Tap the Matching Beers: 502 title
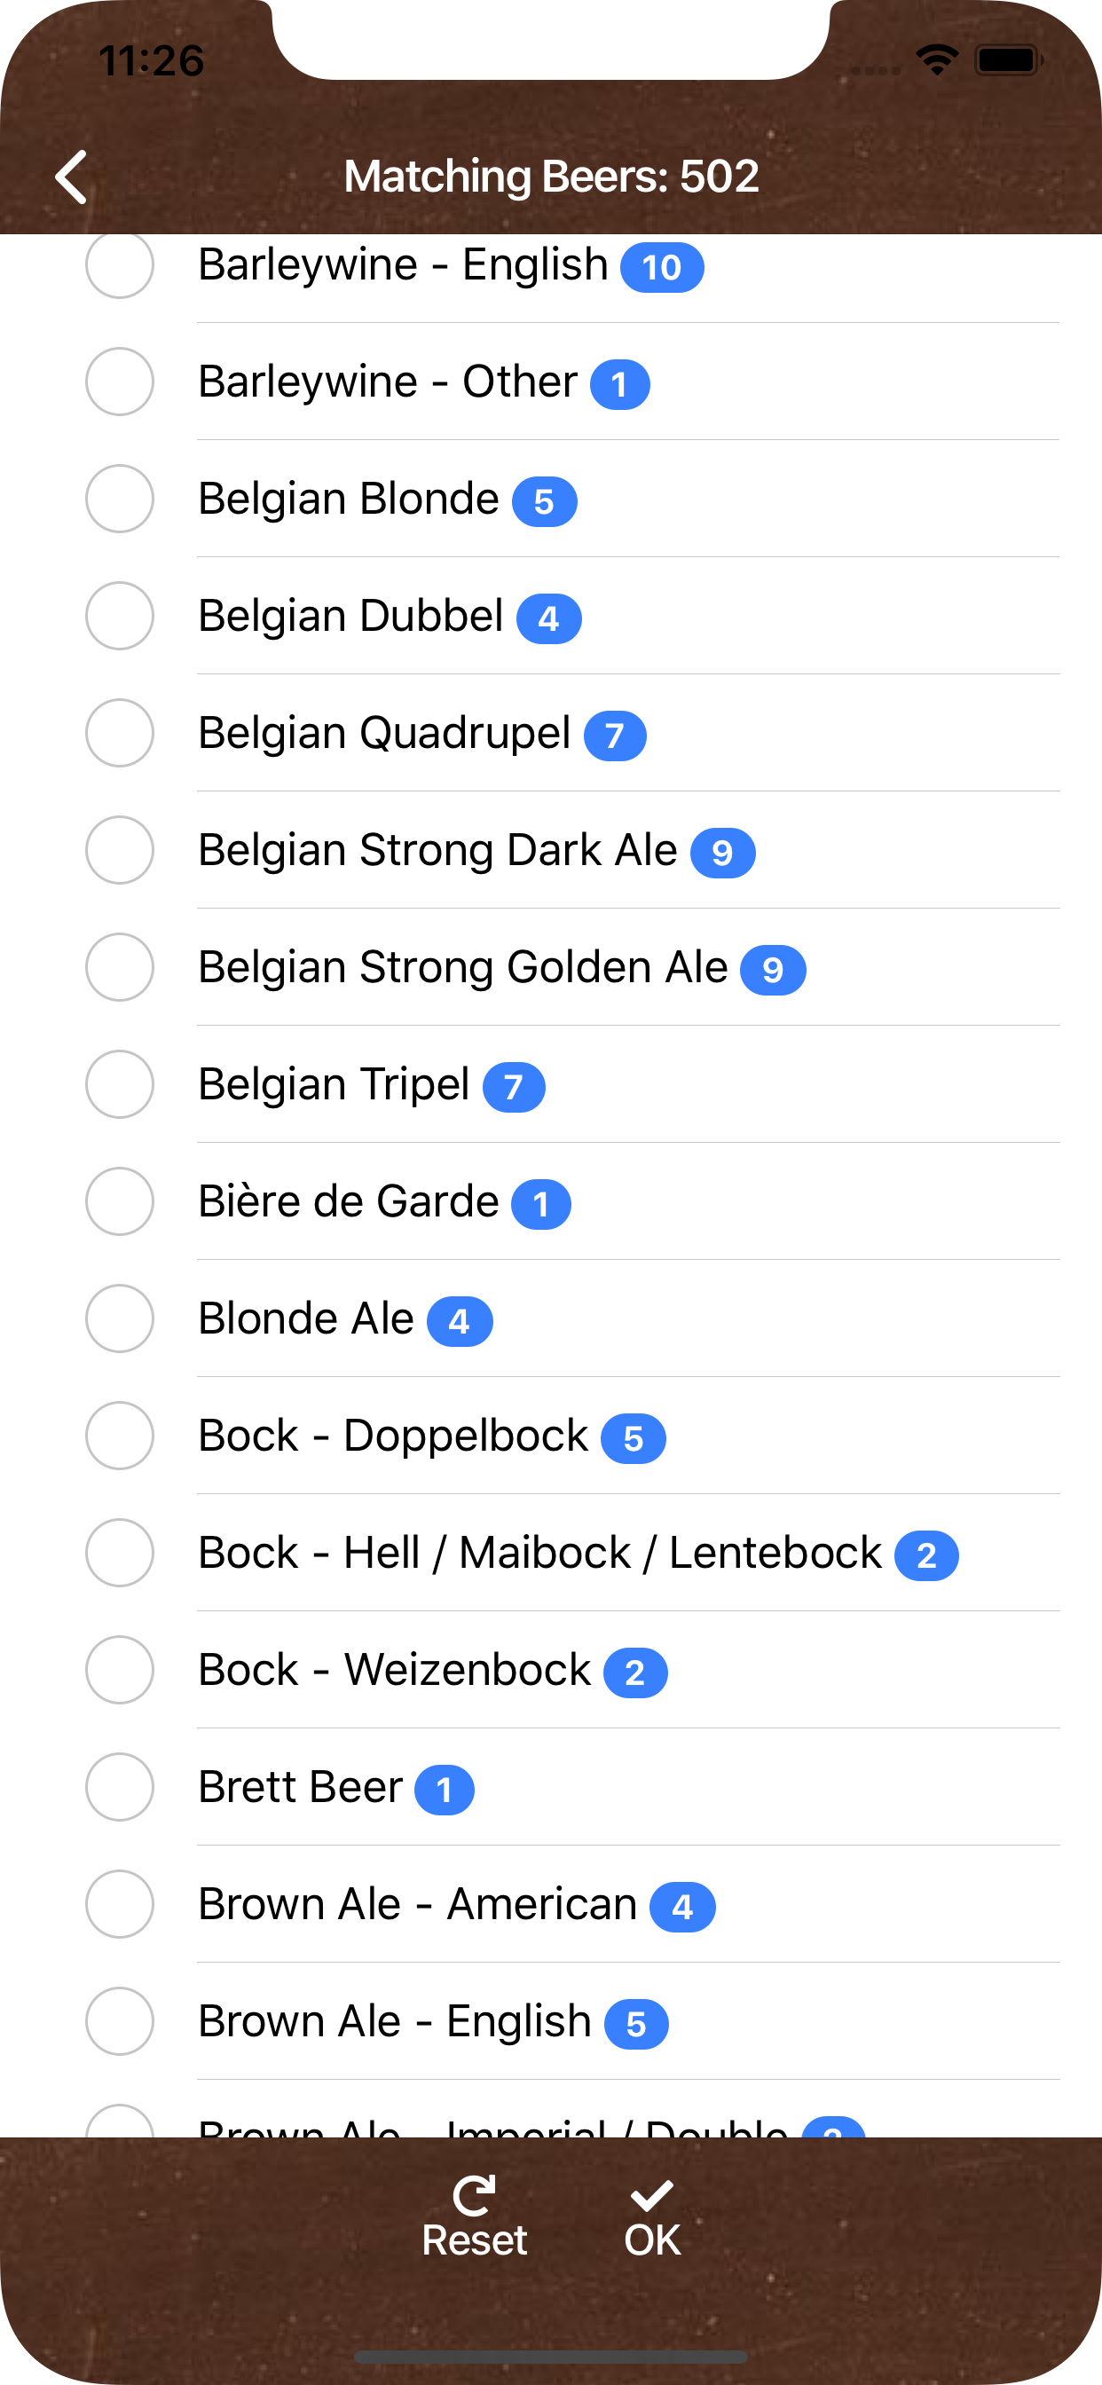The width and height of the screenshot is (1102, 2385). click(x=551, y=176)
